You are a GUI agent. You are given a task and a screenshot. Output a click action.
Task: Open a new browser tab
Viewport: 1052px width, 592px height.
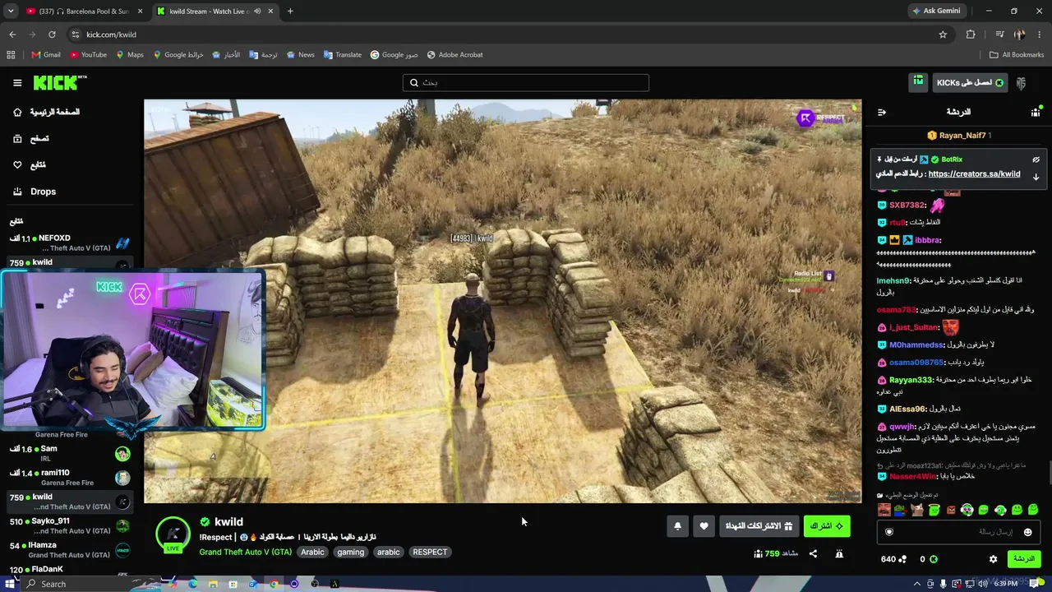pos(290,11)
